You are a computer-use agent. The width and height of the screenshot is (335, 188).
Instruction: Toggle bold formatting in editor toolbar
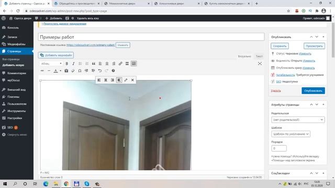[x=66, y=64]
